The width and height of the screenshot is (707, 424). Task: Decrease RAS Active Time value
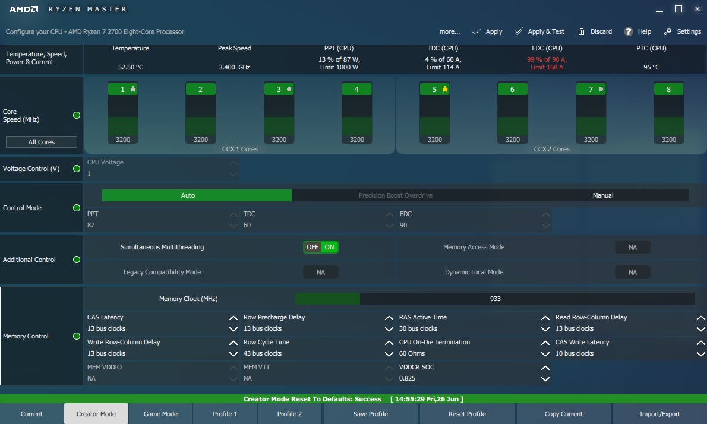pyautogui.click(x=545, y=329)
